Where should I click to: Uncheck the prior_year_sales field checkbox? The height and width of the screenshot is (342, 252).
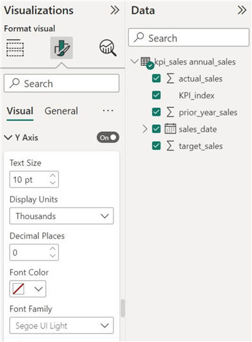coord(156,112)
